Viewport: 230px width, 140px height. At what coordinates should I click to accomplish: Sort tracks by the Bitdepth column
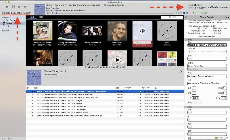(x=127, y=88)
